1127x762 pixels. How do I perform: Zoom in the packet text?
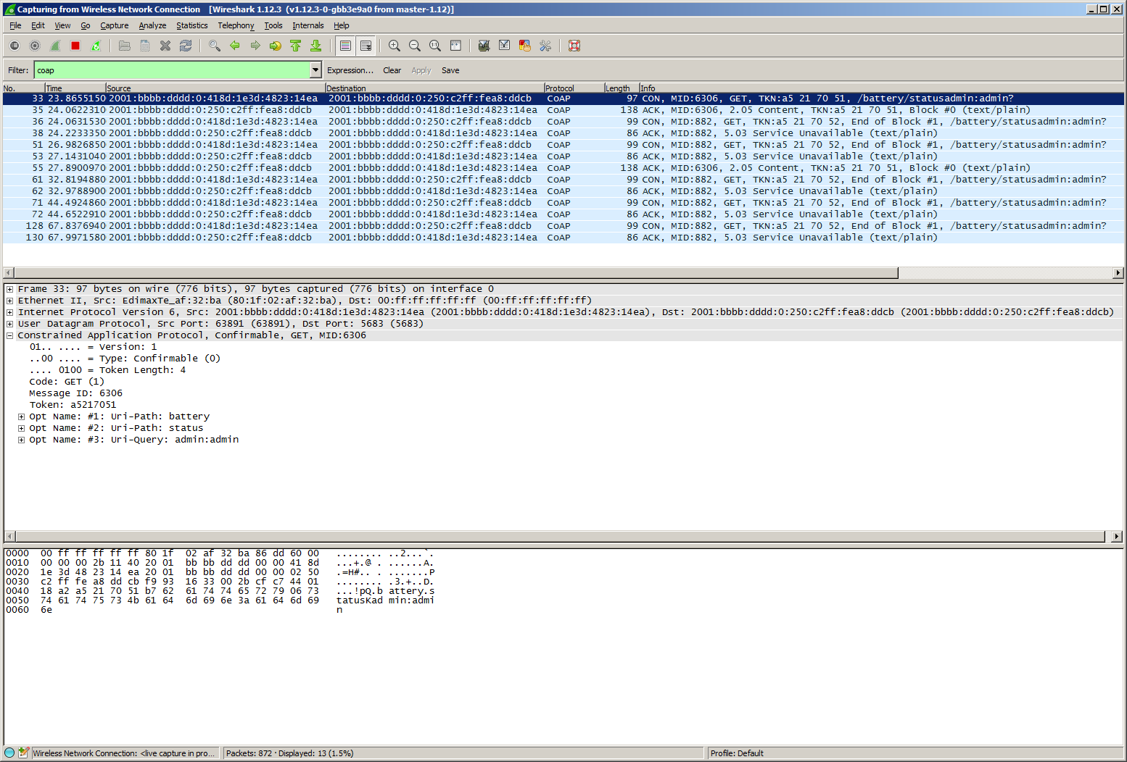pos(395,46)
